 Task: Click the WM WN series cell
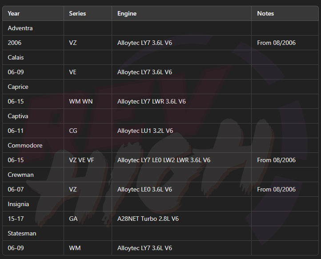(x=88, y=101)
